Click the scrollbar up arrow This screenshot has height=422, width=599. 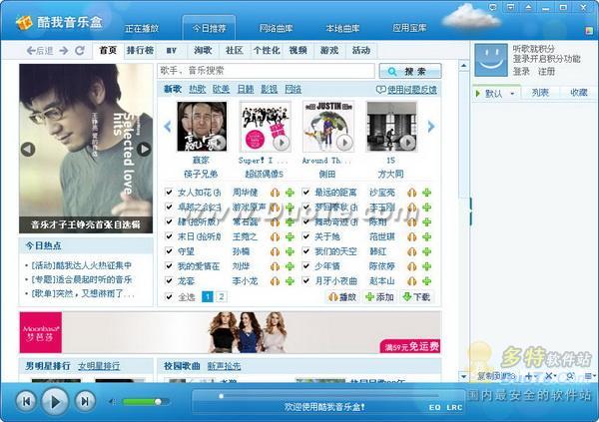click(463, 66)
